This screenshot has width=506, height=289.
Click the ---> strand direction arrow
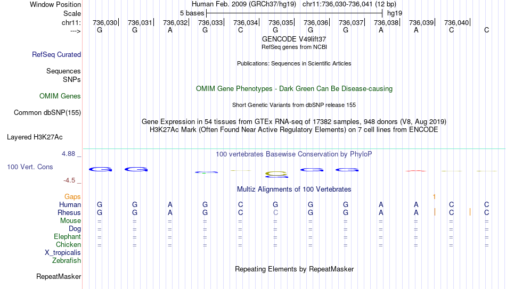point(76,31)
